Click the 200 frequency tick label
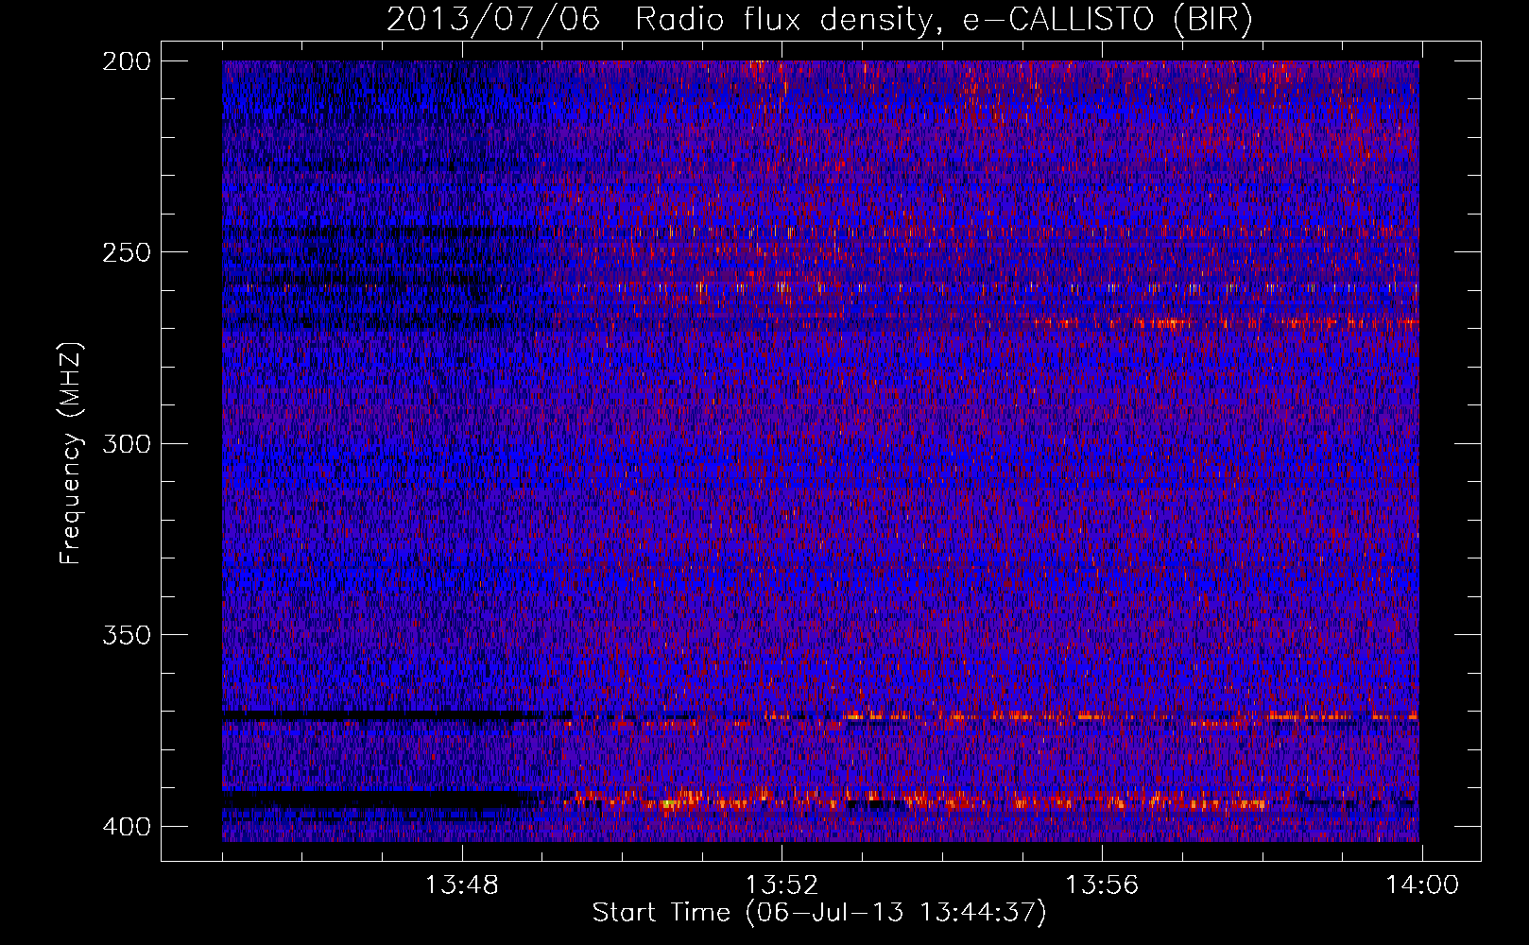 click(x=126, y=61)
